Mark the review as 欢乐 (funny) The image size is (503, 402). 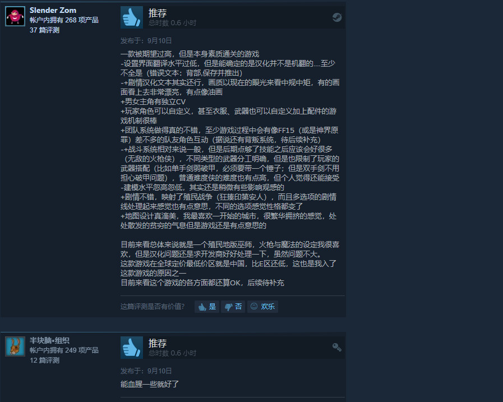pyautogui.click(x=263, y=306)
